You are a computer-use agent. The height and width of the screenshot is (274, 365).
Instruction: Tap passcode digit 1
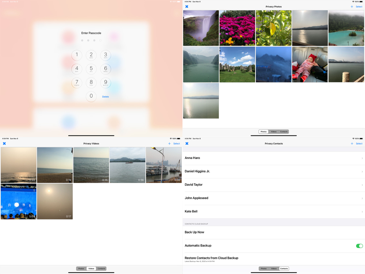click(x=77, y=55)
